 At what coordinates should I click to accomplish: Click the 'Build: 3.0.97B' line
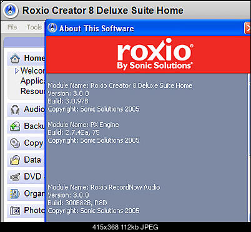point(68,101)
